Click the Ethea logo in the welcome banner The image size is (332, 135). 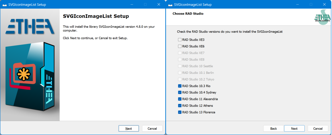tap(30, 26)
